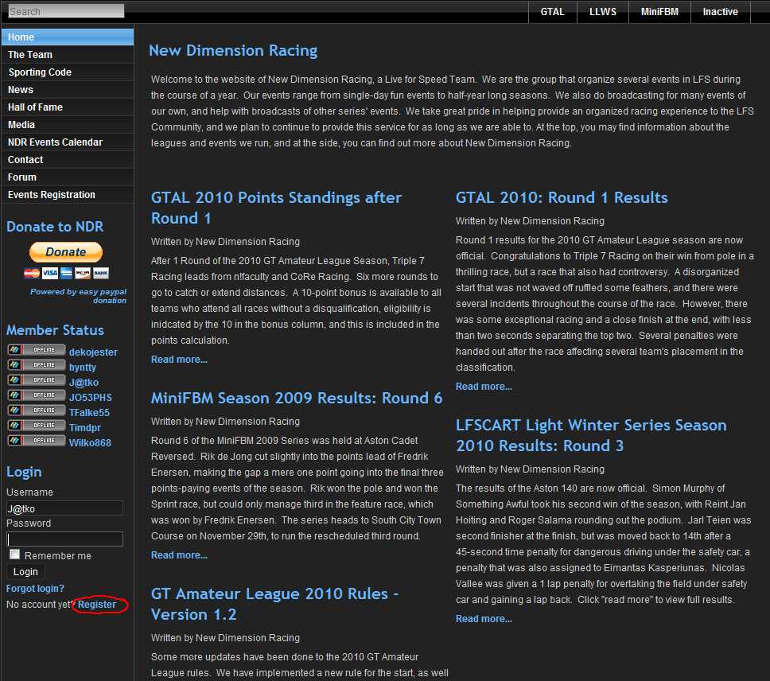770x681 pixels.
Task: Open the easy paypal donation link
Action: click(78, 296)
